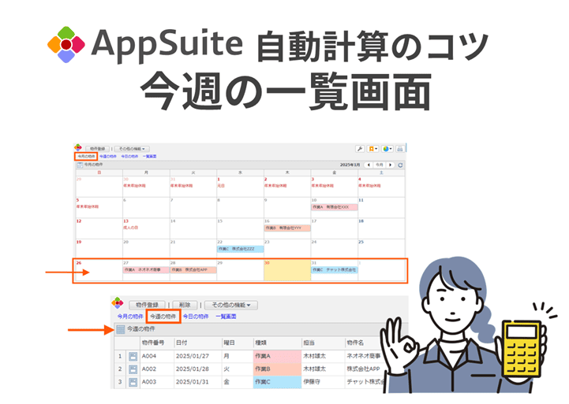Select 今週の物件 tab in the list view
The height and width of the screenshot is (404, 569).
(163, 317)
